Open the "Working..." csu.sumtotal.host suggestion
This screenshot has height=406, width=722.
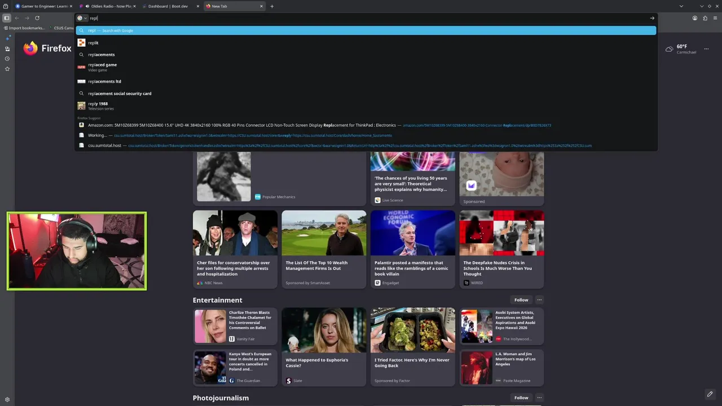(366, 135)
